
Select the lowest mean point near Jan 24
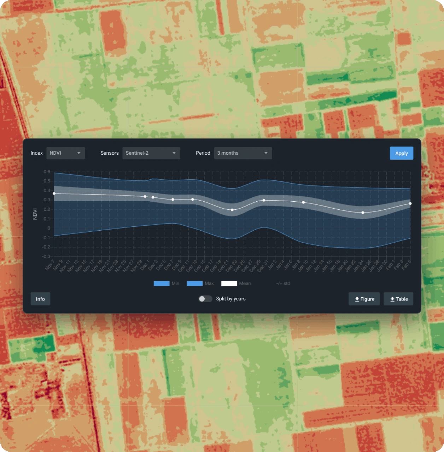click(363, 213)
